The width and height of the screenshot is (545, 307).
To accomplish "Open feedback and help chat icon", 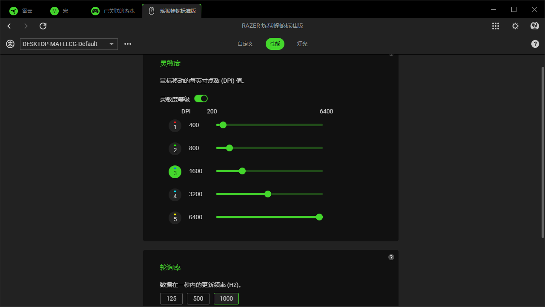I will (535, 26).
